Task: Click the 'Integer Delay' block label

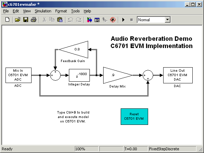Action: [79, 84]
